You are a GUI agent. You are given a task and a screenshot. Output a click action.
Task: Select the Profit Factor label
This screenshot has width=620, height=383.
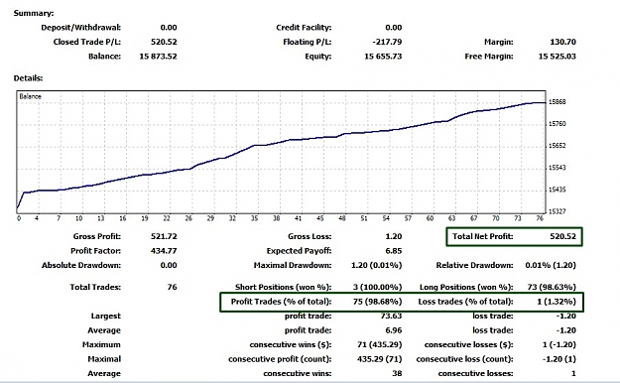point(95,250)
